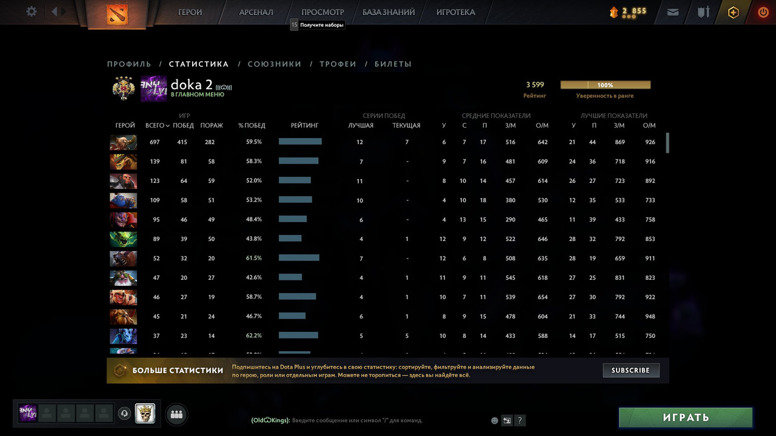Viewport: 776px width, 436px height.
Task: Open the ГЕРОИ menu
Action: [190, 12]
